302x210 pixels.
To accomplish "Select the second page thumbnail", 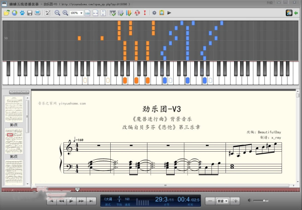I will tap(14, 141).
